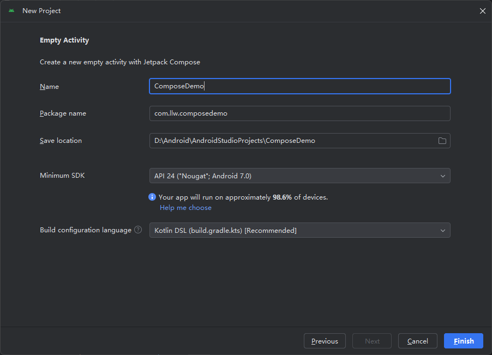Click the Cancel button

[417, 340]
